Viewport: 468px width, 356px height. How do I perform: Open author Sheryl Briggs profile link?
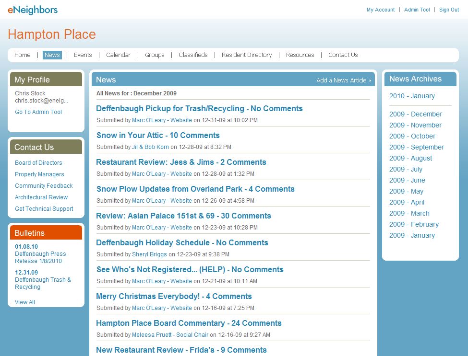149,254
